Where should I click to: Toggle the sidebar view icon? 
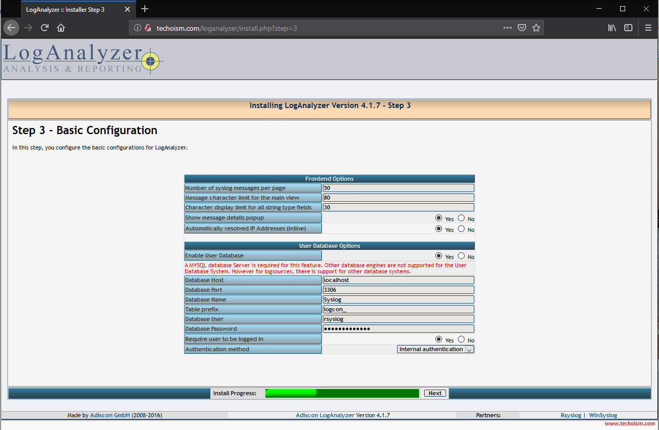[628, 28]
